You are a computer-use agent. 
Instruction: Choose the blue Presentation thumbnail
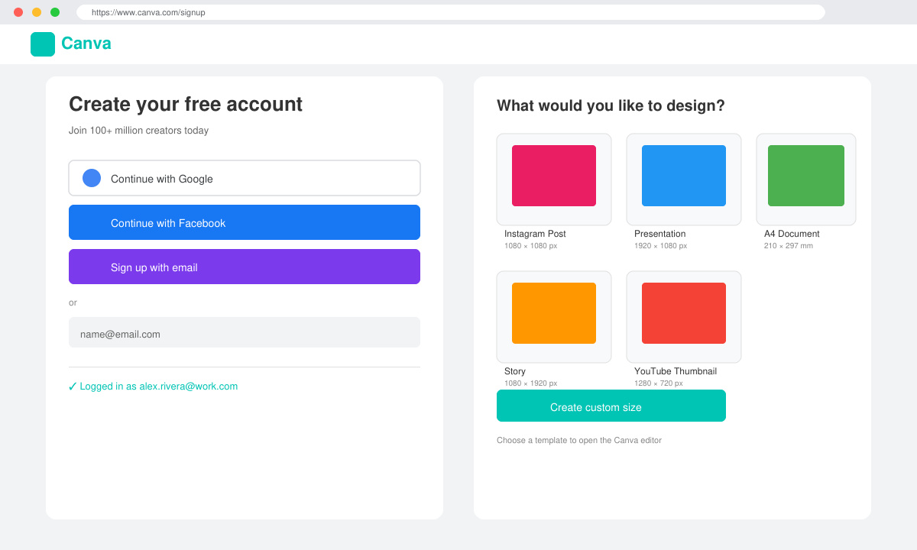point(684,176)
